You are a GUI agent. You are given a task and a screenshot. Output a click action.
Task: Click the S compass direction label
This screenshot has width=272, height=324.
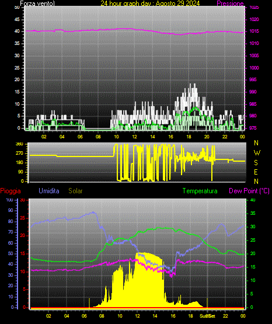[256, 163]
